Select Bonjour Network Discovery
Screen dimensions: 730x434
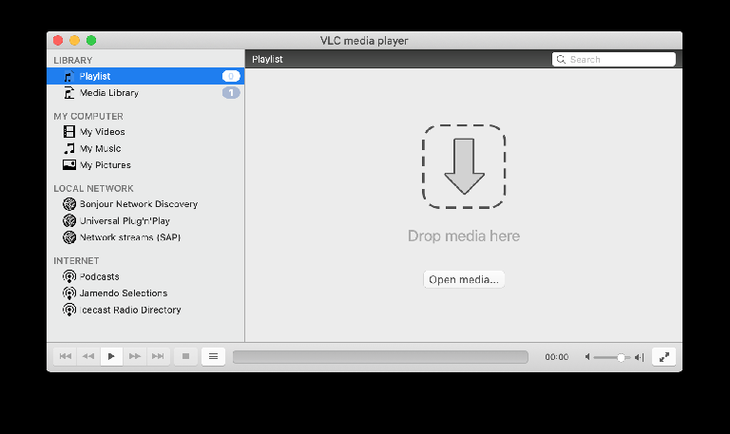[145, 204]
